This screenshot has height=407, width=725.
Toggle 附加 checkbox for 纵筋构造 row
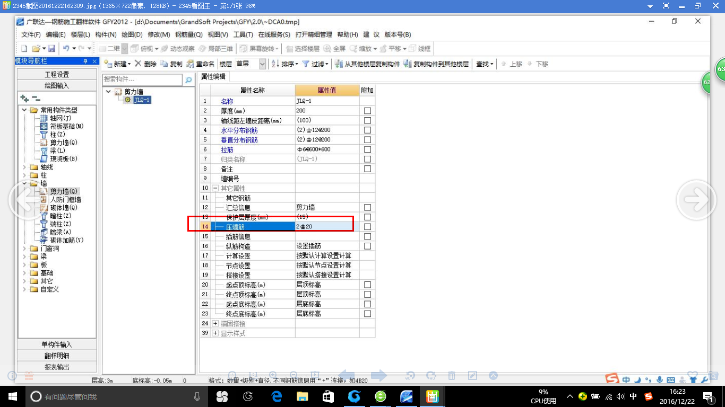[x=367, y=246]
